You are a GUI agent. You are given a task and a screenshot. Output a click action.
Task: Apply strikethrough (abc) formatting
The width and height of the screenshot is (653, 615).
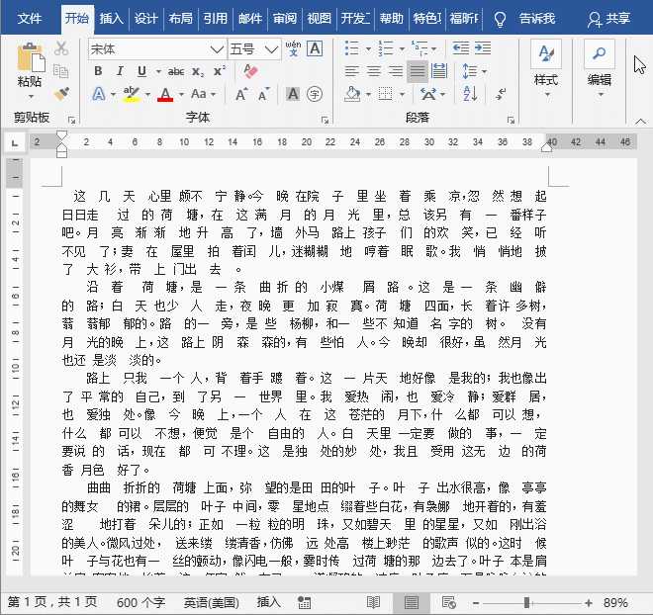click(176, 71)
